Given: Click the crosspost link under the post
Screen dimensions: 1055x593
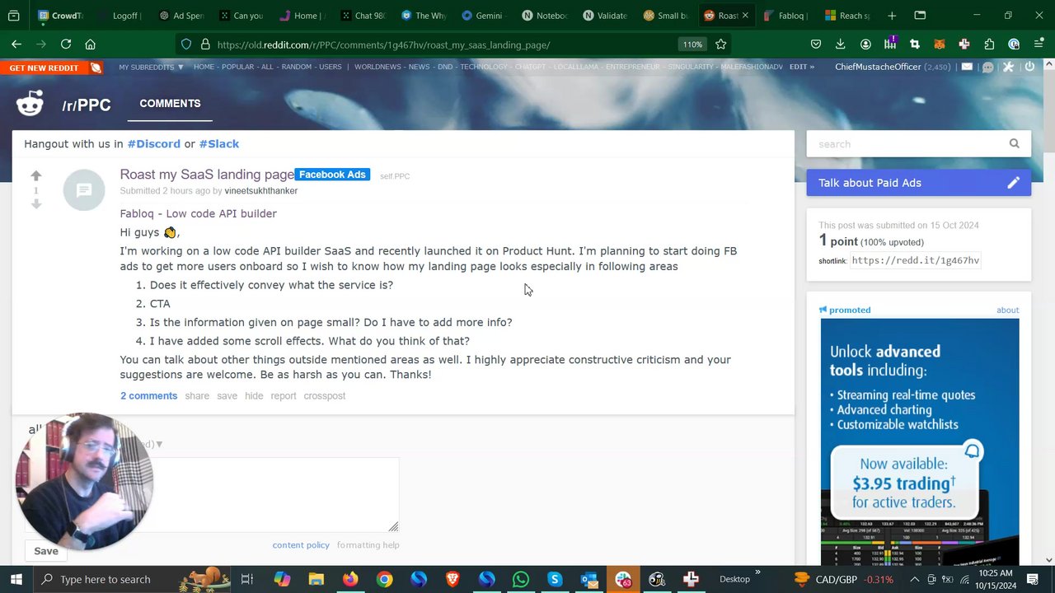Looking at the screenshot, I should 324,395.
